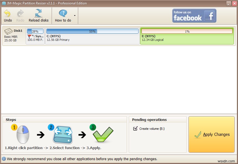
Task: Expand the How to do dropdown arrow
Action: (x=74, y=16)
